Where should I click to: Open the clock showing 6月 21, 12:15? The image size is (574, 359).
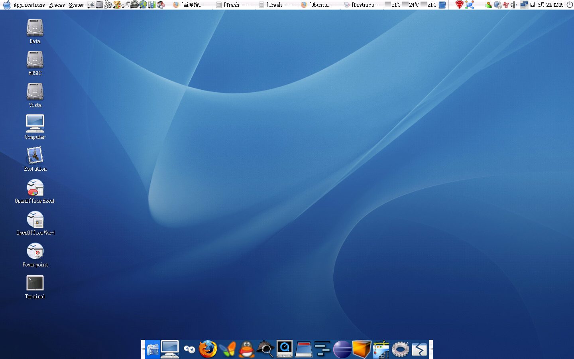coord(546,5)
